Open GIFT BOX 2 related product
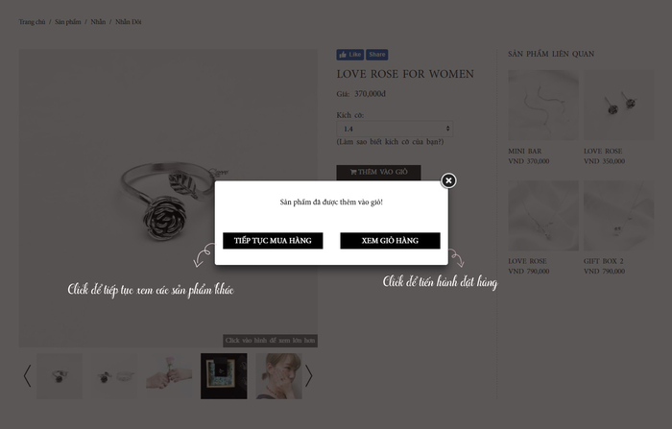Viewport: 672px width, 429px height. (x=619, y=216)
